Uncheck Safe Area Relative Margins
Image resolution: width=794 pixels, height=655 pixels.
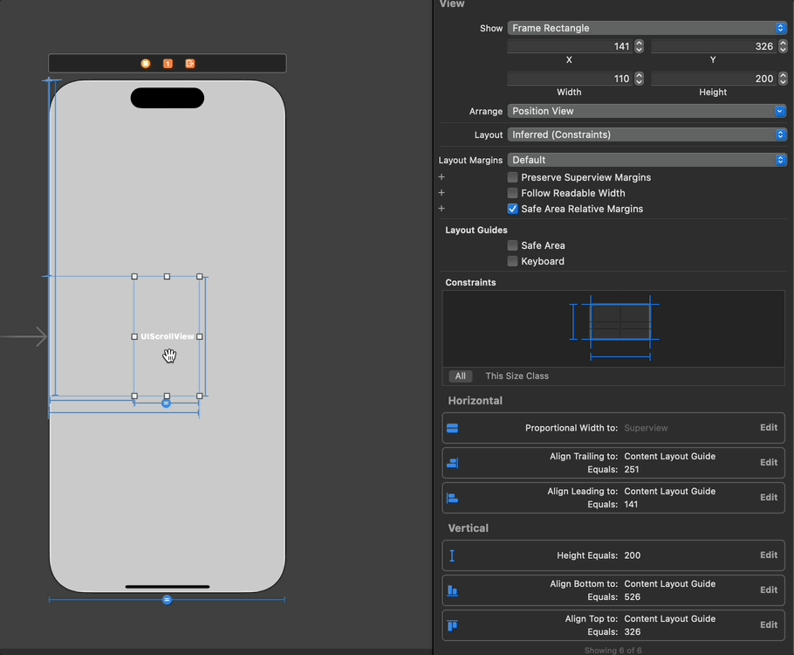coord(512,209)
